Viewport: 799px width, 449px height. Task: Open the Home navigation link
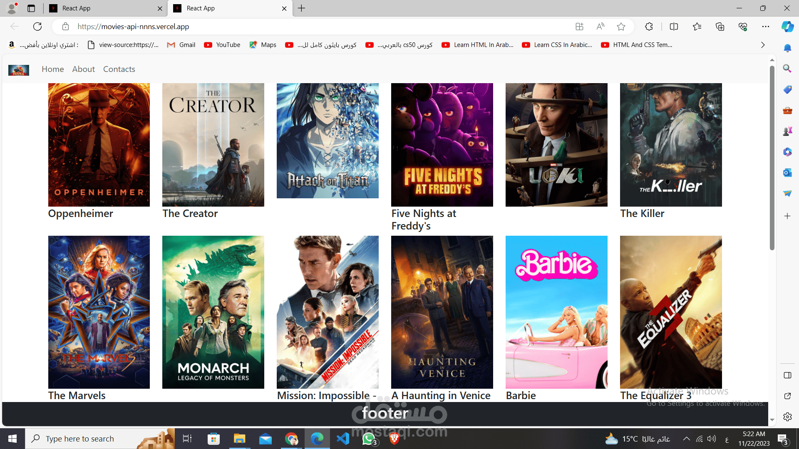[x=52, y=69]
